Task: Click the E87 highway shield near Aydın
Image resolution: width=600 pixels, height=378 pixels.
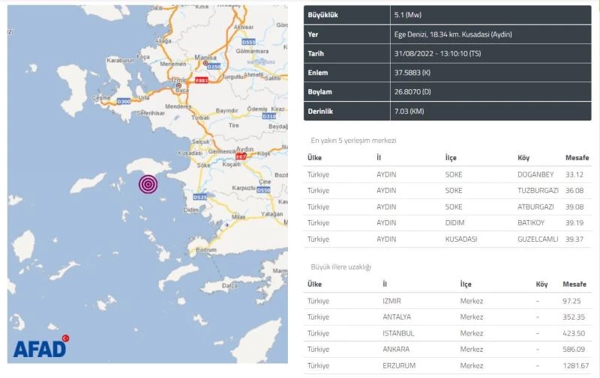Action: [x=241, y=156]
